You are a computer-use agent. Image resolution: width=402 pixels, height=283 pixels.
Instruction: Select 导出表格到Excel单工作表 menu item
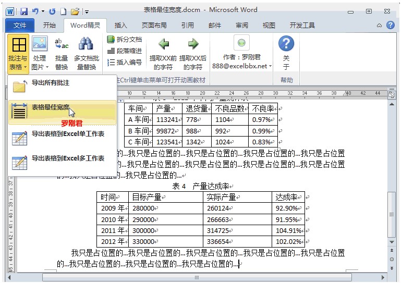(x=67, y=134)
